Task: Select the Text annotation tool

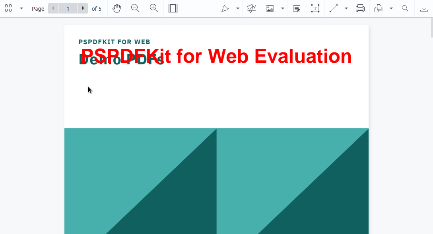Action: [x=315, y=8]
